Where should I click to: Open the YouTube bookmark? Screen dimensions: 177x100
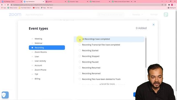(36, 8)
